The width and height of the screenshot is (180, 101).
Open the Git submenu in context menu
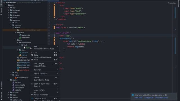[x=45, y=92]
